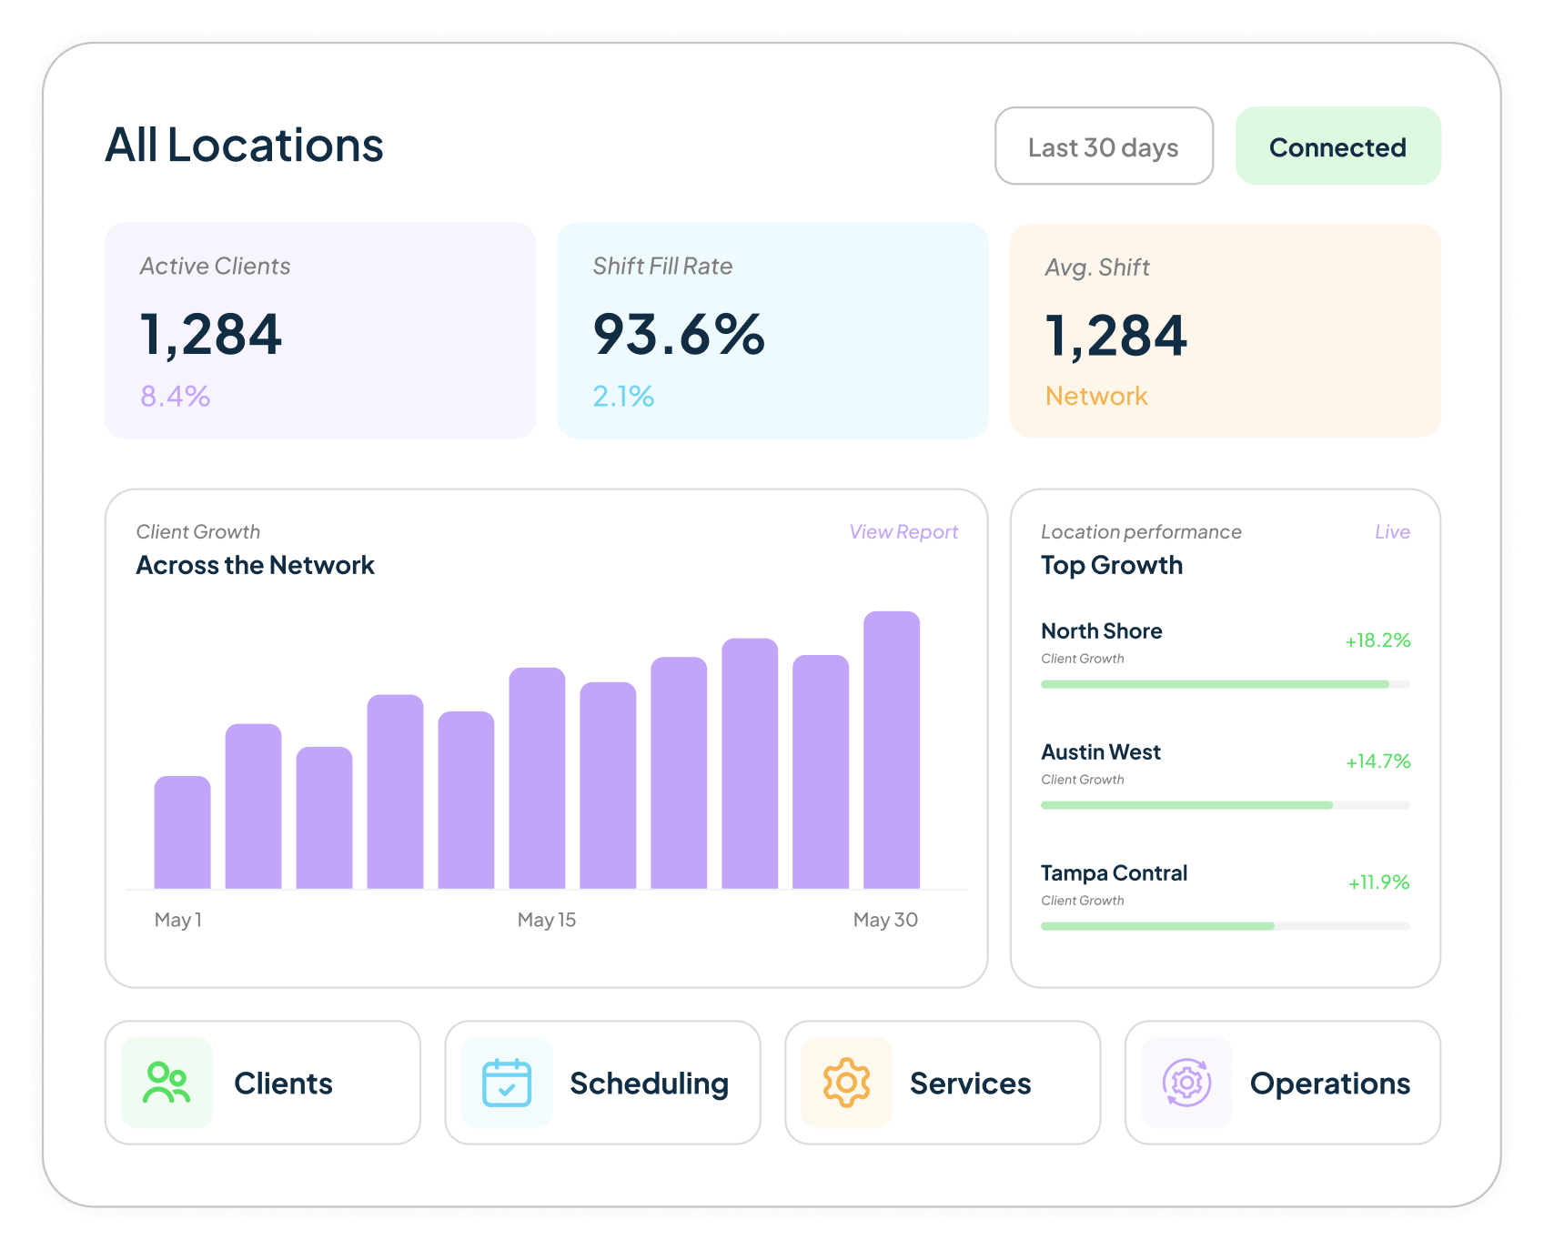Click the Network label under Avg. Shift

tap(1096, 397)
